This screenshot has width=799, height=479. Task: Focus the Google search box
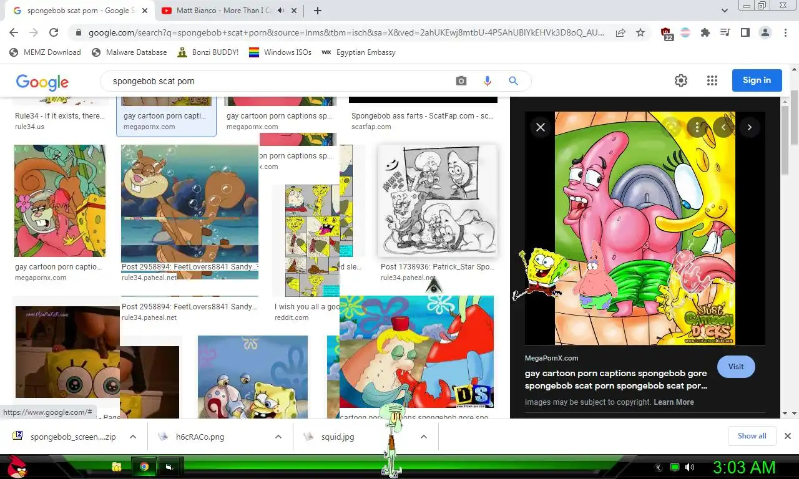[281, 81]
